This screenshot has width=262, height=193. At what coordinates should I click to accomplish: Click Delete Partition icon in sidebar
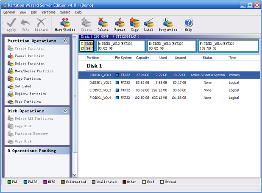click(11, 64)
